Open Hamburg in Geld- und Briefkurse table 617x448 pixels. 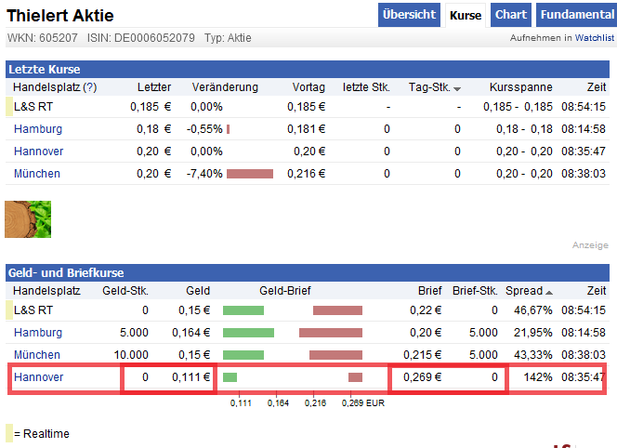[x=38, y=333]
